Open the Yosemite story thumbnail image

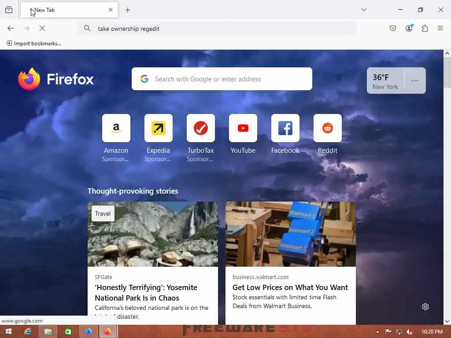(x=153, y=234)
